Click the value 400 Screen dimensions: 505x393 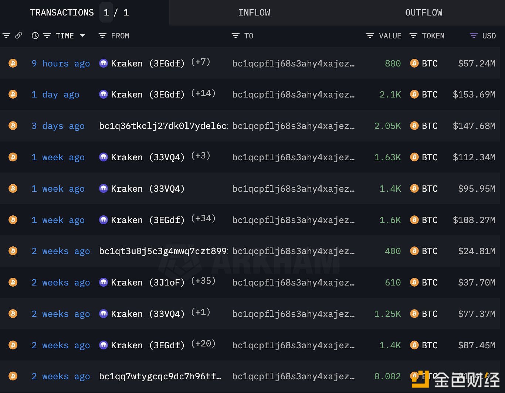pyautogui.click(x=393, y=251)
